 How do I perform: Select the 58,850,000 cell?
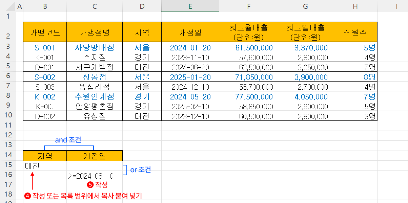(x=248, y=106)
